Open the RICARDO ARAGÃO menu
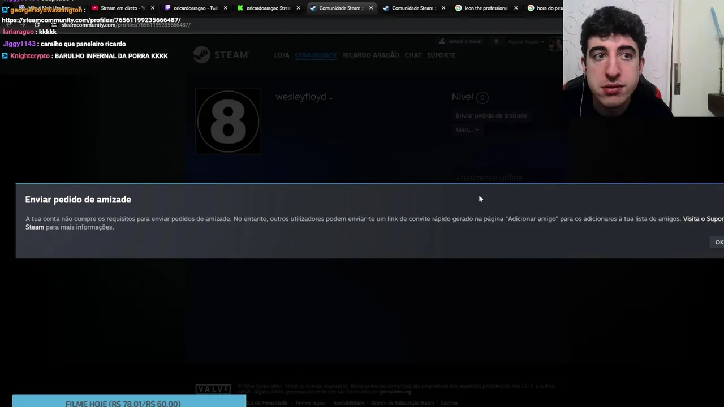This screenshot has width=724, height=407. coord(371,55)
